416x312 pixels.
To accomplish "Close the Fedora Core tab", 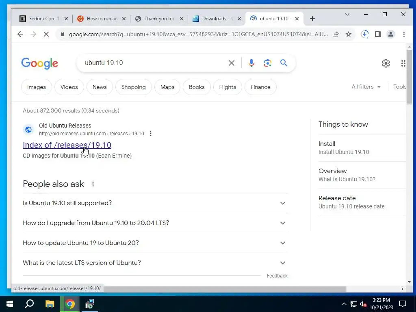I will (66, 19).
